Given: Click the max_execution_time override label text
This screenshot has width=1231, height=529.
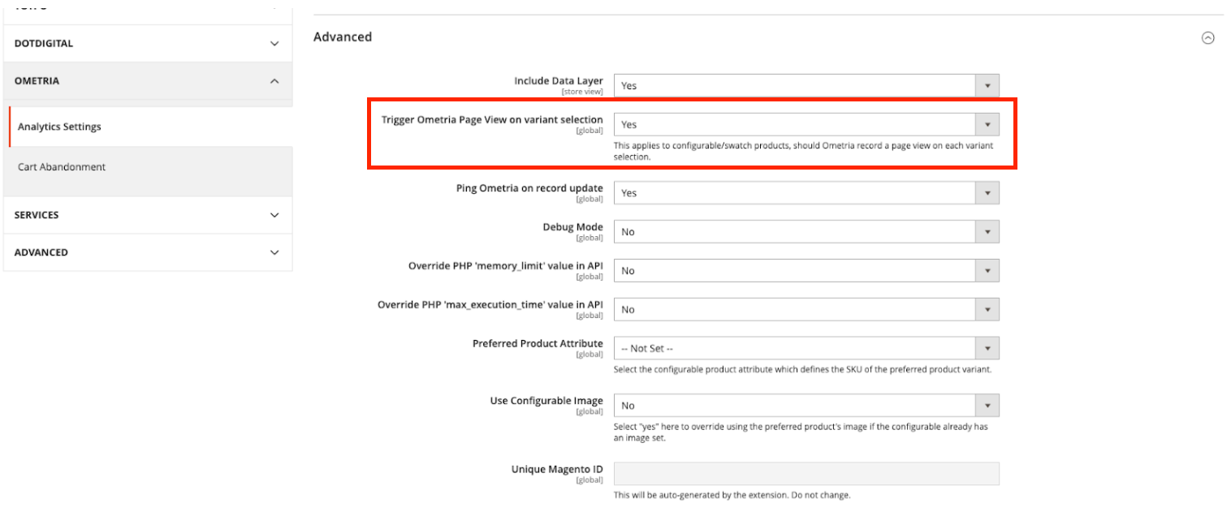Looking at the screenshot, I should pyautogui.click(x=490, y=304).
